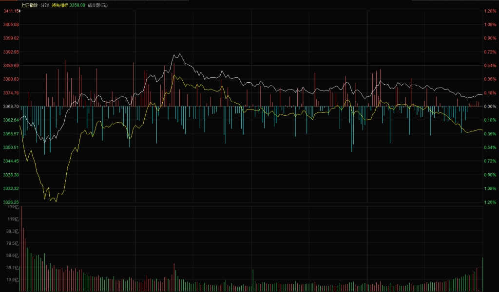Click the 19.9亿 volume axis label
The image size is (499, 292).
click(x=12, y=280)
